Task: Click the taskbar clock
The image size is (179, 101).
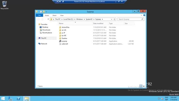Action: (x=173, y=98)
